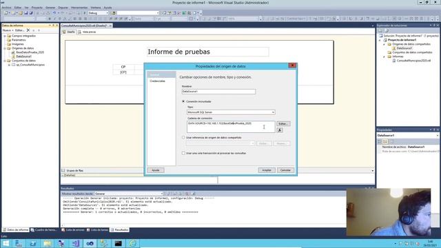The width and height of the screenshot is (441, 248).
Task: Check Usar una sola transacción al procesar las consultas
Action: point(183,153)
